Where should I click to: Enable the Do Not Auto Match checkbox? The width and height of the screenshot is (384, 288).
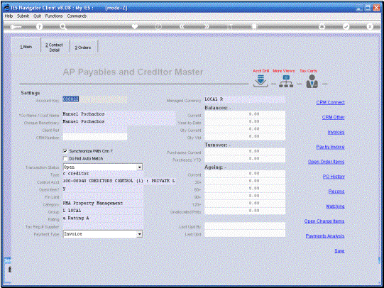(x=65, y=159)
